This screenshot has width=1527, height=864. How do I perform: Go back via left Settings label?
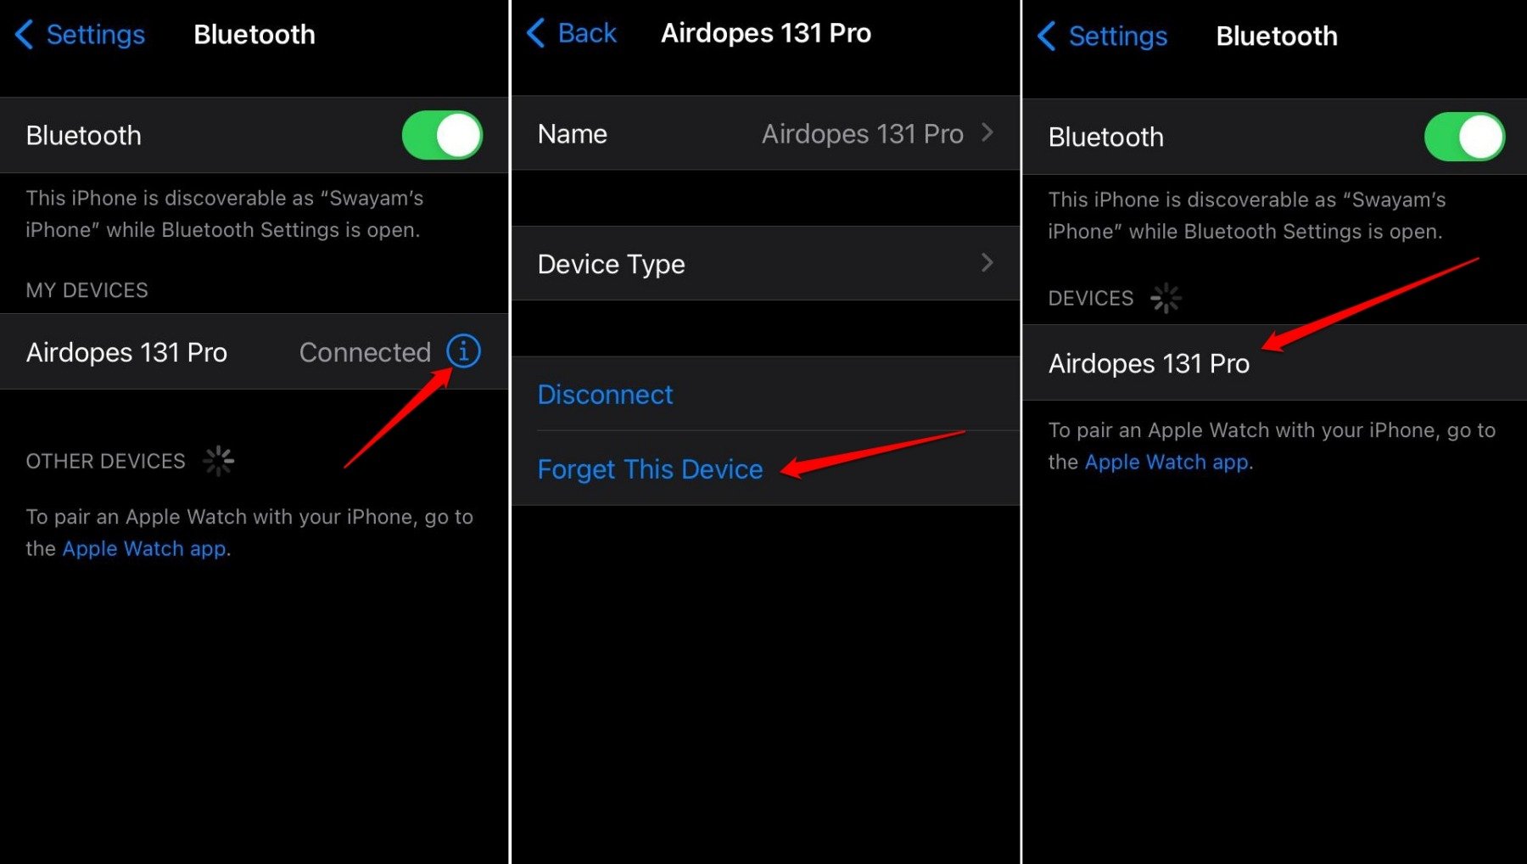pyautogui.click(x=95, y=35)
